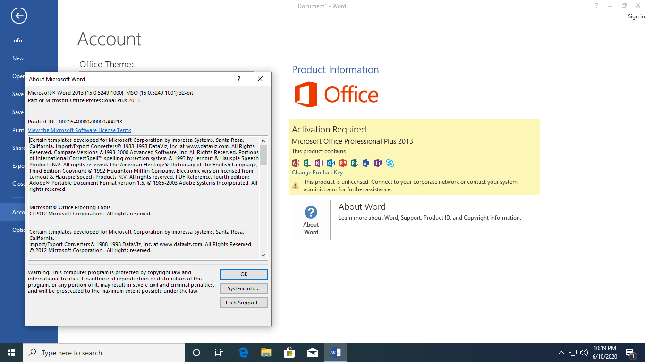This screenshot has width=645, height=362.
Task: Click the help question mark in dialog title
Action: click(x=239, y=79)
